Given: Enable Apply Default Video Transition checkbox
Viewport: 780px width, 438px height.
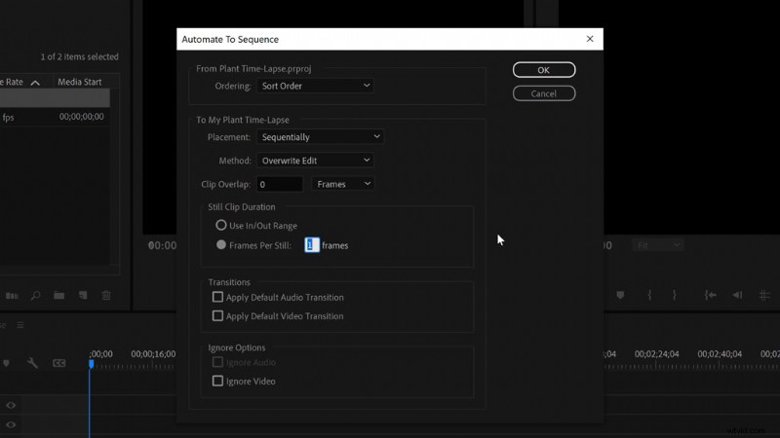Looking at the screenshot, I should (217, 315).
